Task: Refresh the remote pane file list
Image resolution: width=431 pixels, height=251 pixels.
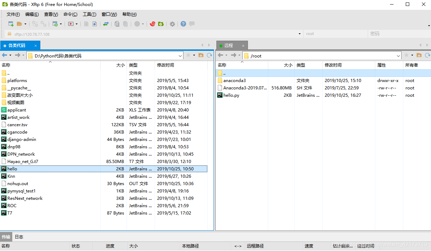Action: (428, 55)
